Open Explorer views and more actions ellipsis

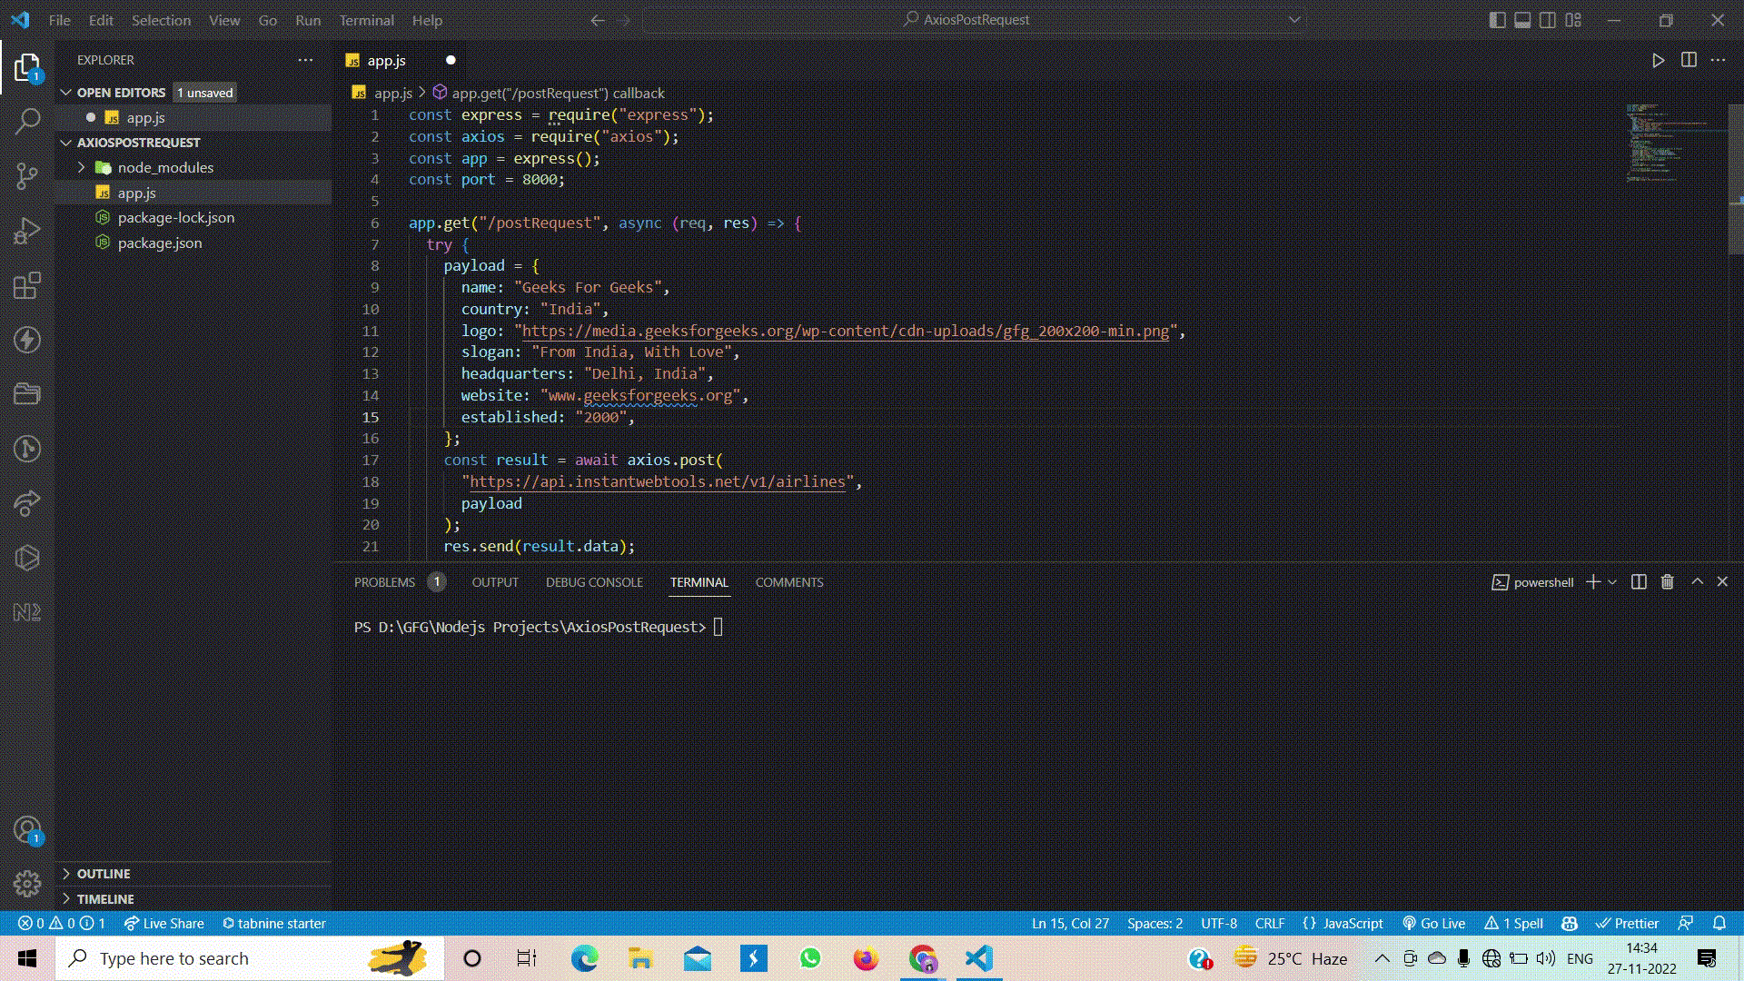[x=305, y=60]
